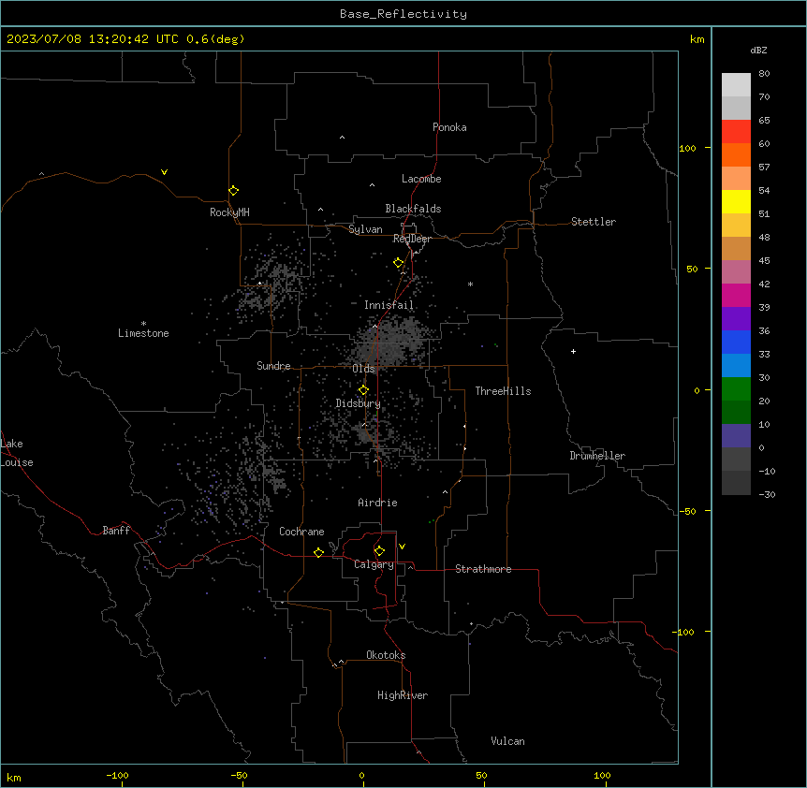Select the purple 36-39 dBZ swatch
This screenshot has height=788, width=807.
point(736,319)
